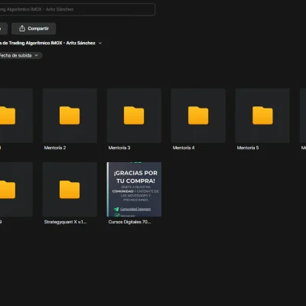Click the Mentoría 3 label

[119, 148]
